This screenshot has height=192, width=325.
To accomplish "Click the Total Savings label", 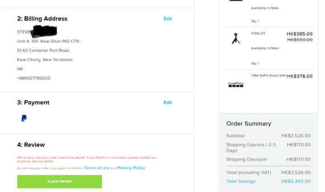I will click(x=241, y=181).
